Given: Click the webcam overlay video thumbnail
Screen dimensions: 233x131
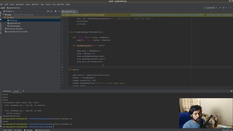Looking at the screenshot, I should 206,113.
